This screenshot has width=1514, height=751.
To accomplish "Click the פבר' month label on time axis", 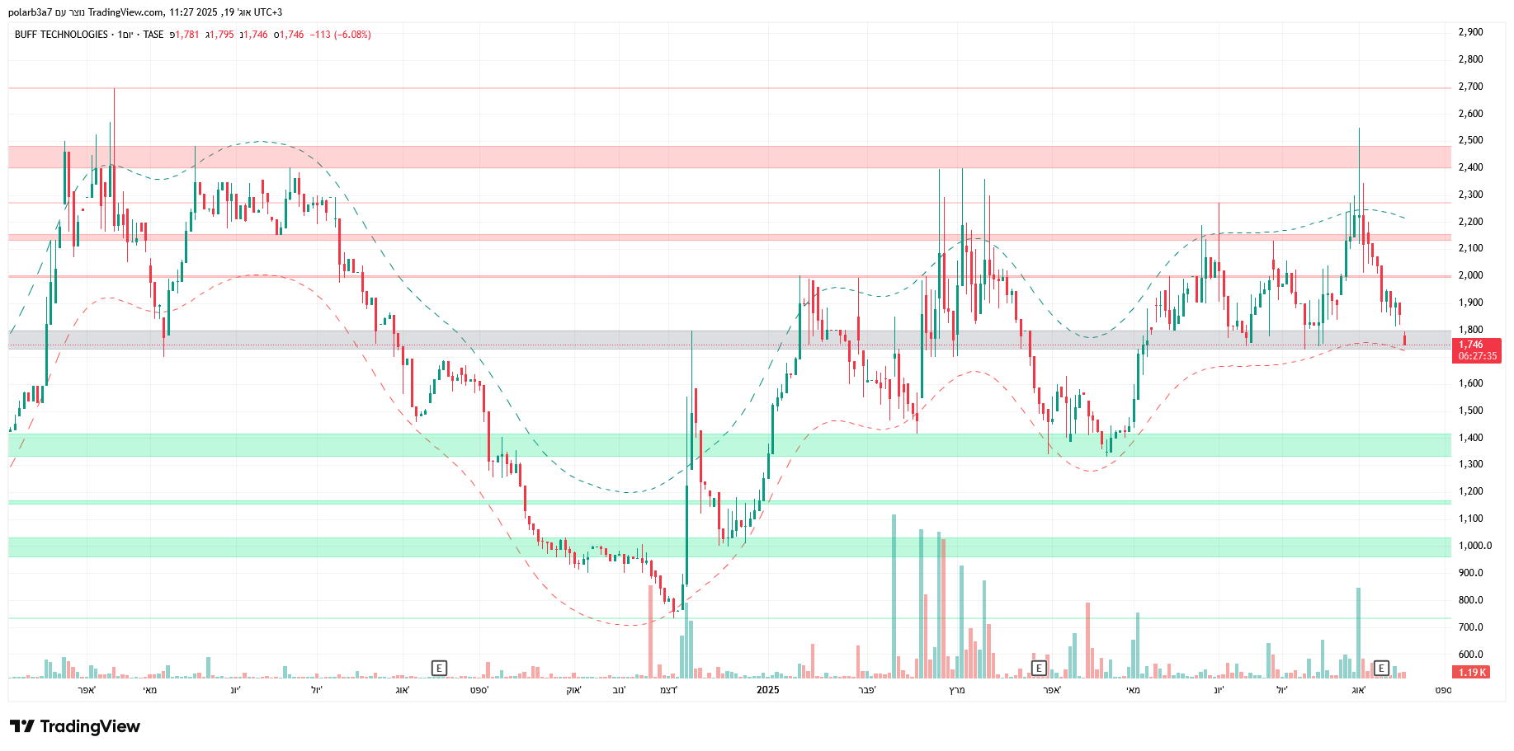I will click(867, 690).
